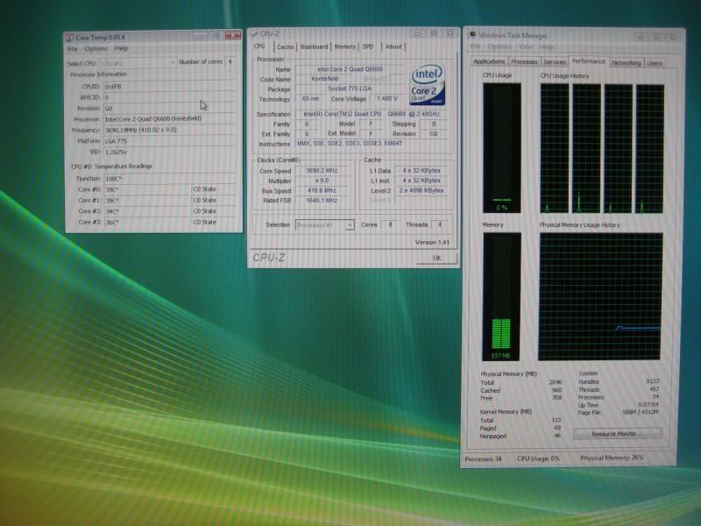This screenshot has height=526, width=701.
Task: Switch to the Memory tab in CPU-Z
Action: (344, 46)
